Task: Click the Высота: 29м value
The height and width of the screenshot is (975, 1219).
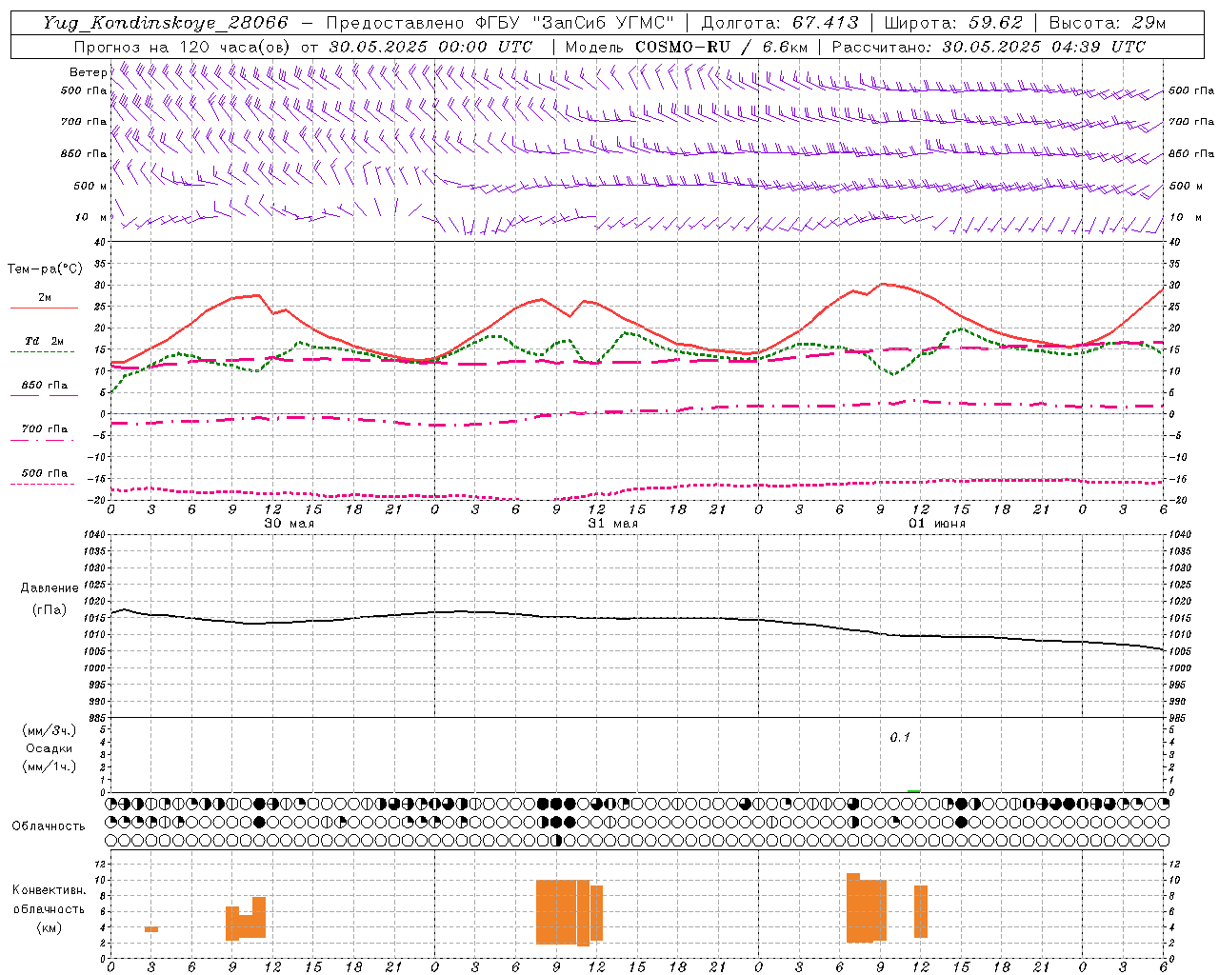Action: click(x=1107, y=23)
